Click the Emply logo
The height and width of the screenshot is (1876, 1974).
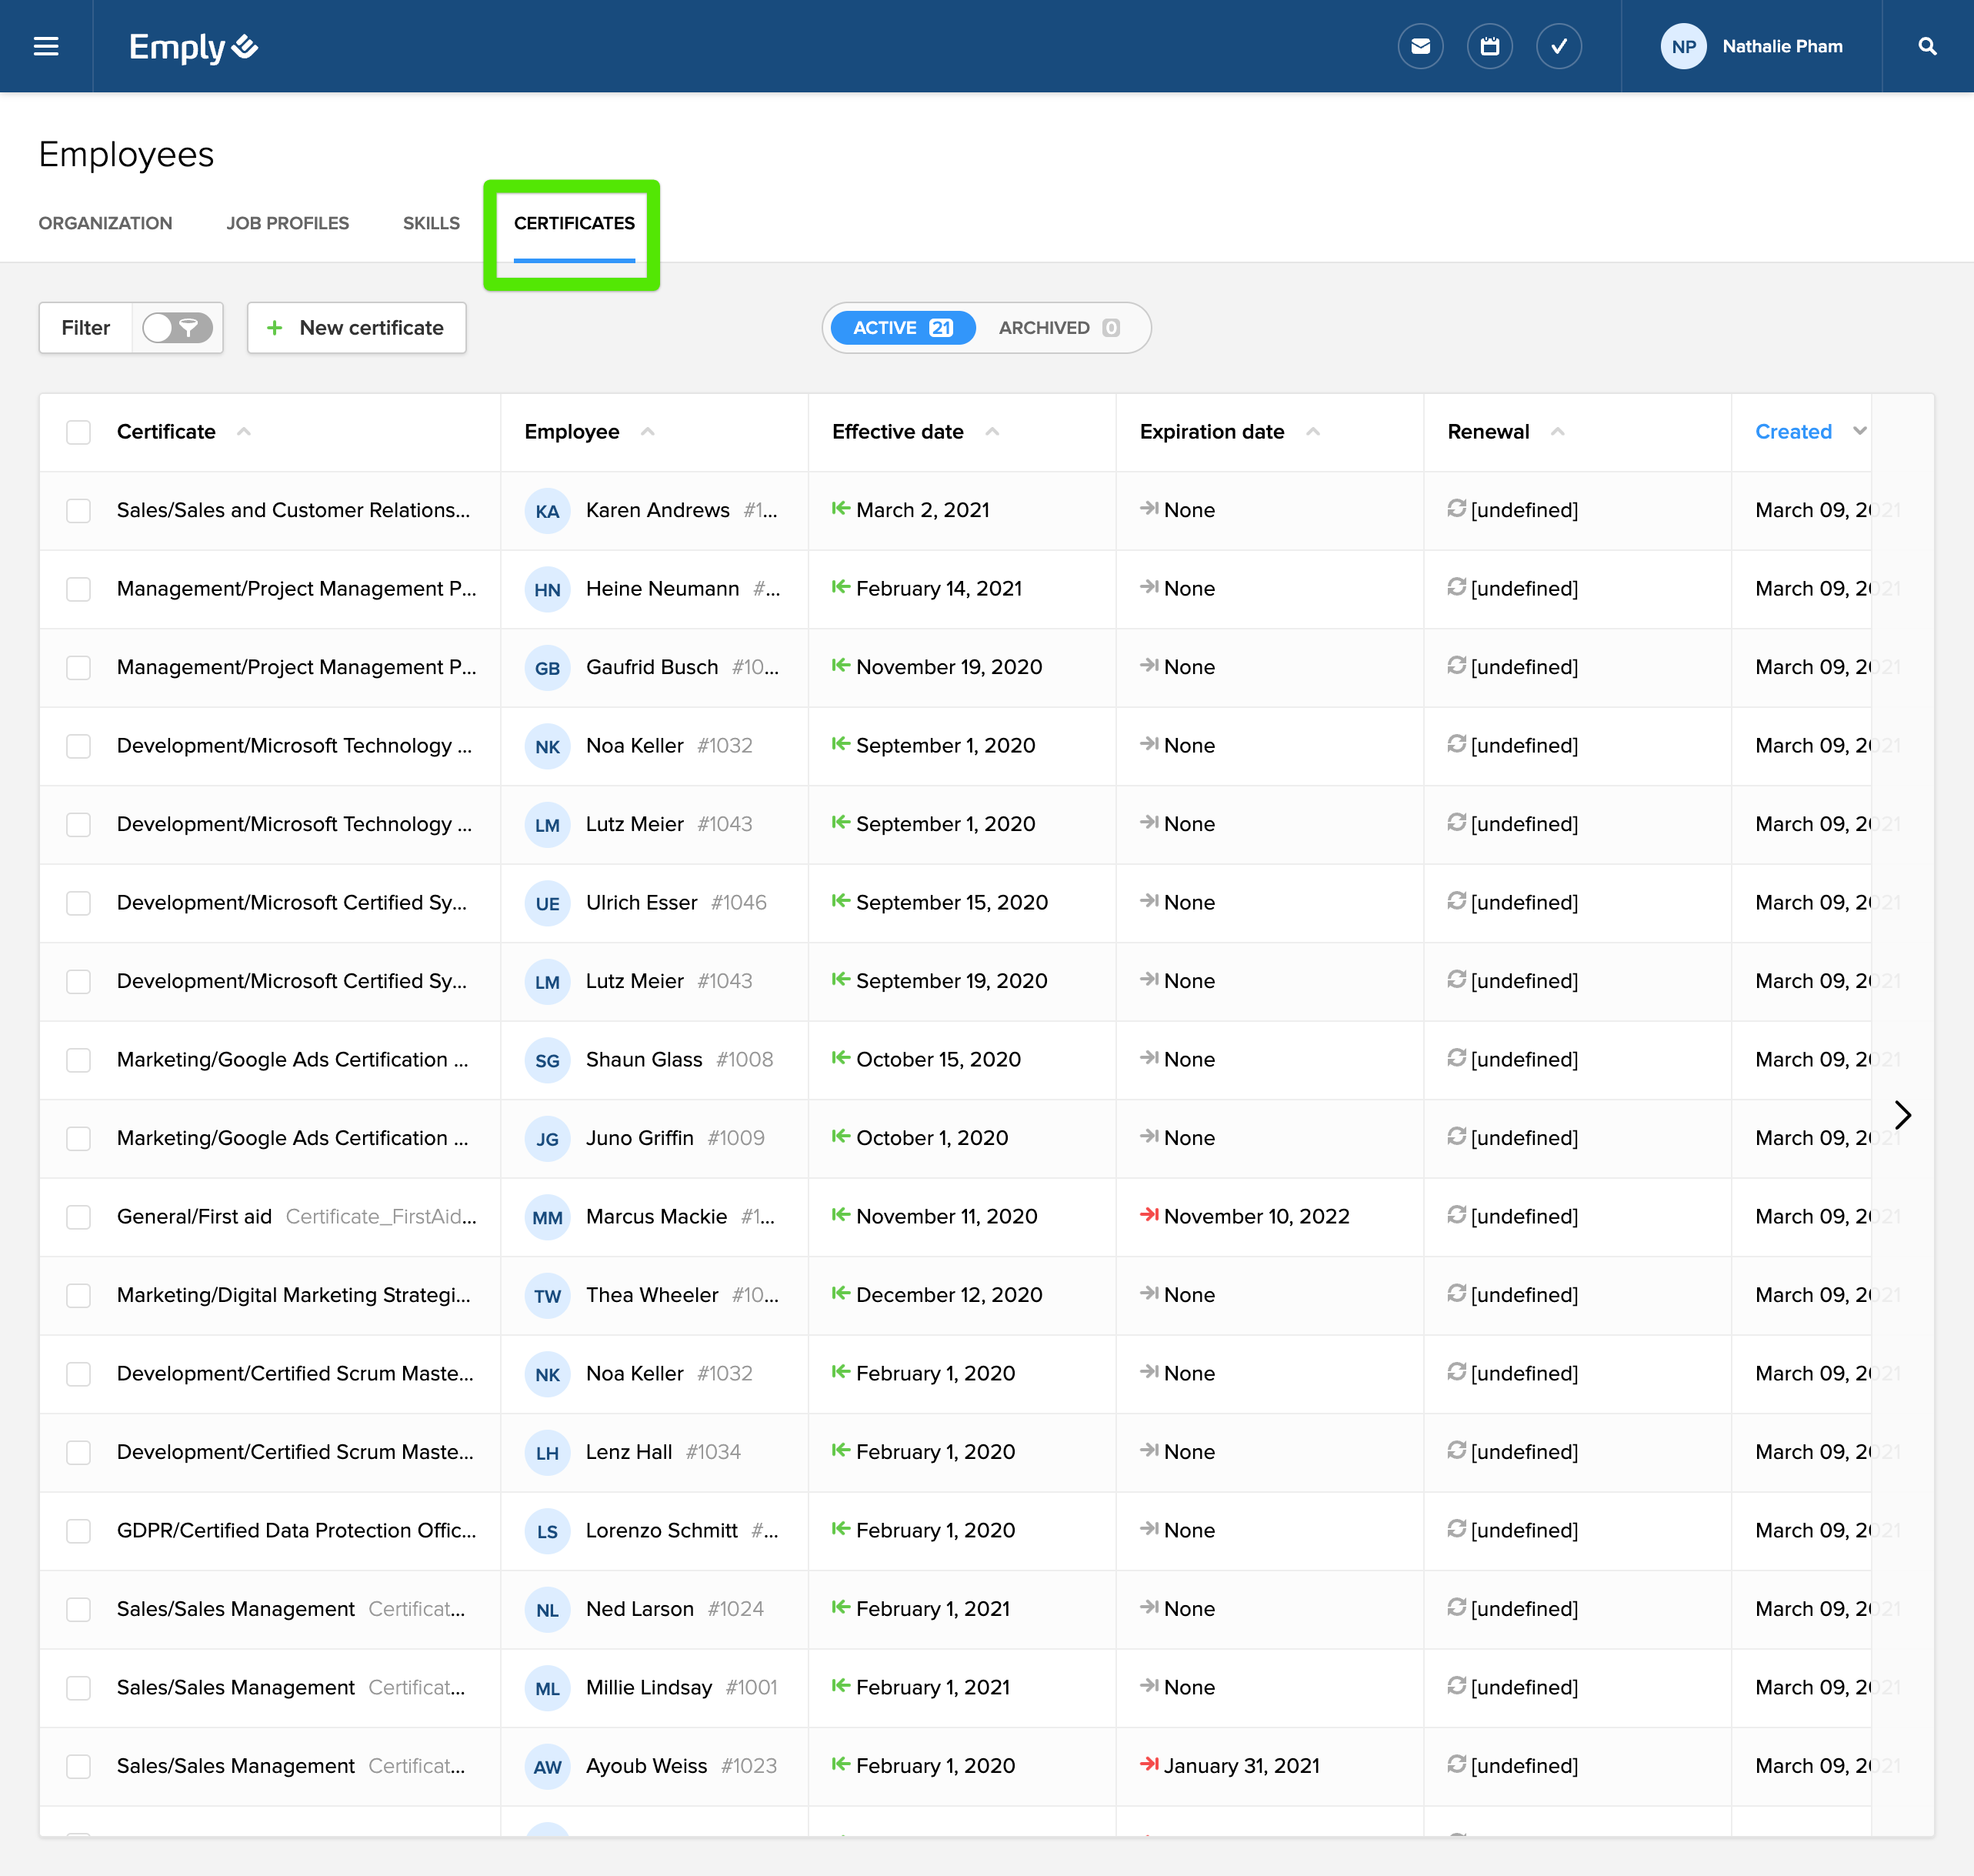coord(193,46)
